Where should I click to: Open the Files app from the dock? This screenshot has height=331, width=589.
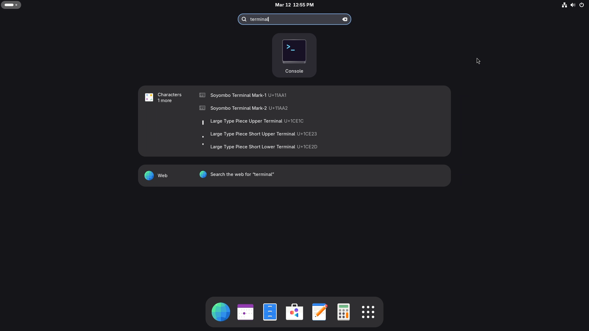269,312
